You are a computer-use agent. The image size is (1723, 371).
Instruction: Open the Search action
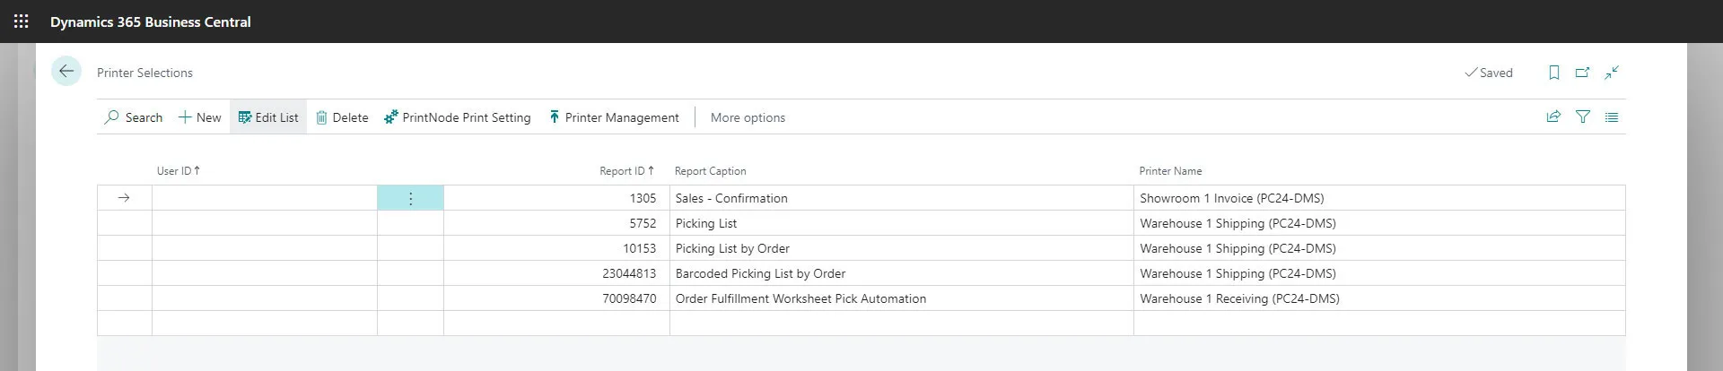[134, 117]
